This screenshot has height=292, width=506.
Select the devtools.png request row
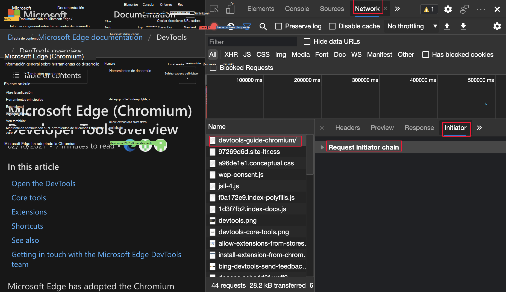click(x=256, y=221)
